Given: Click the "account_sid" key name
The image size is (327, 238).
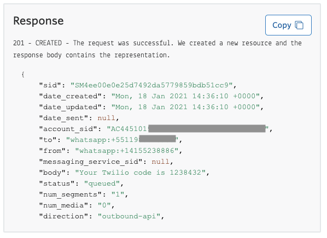Looking at the screenshot, I should [x=68, y=129].
